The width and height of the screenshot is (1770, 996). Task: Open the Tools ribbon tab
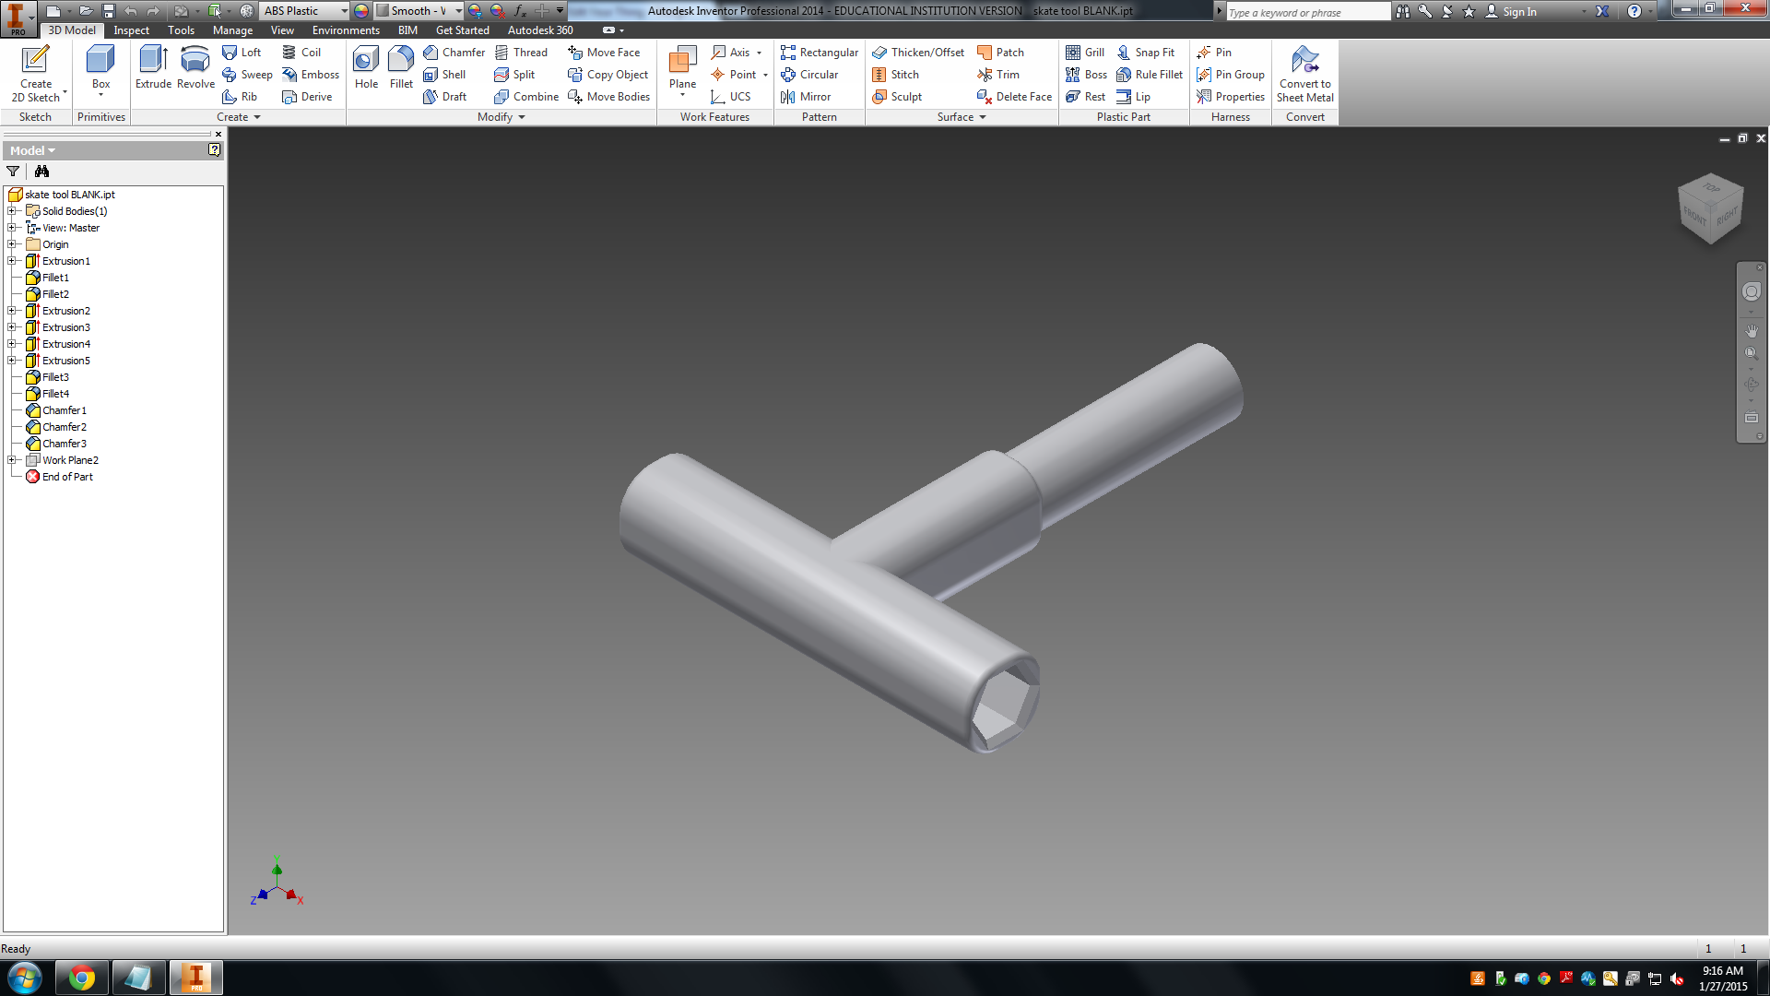click(x=181, y=30)
